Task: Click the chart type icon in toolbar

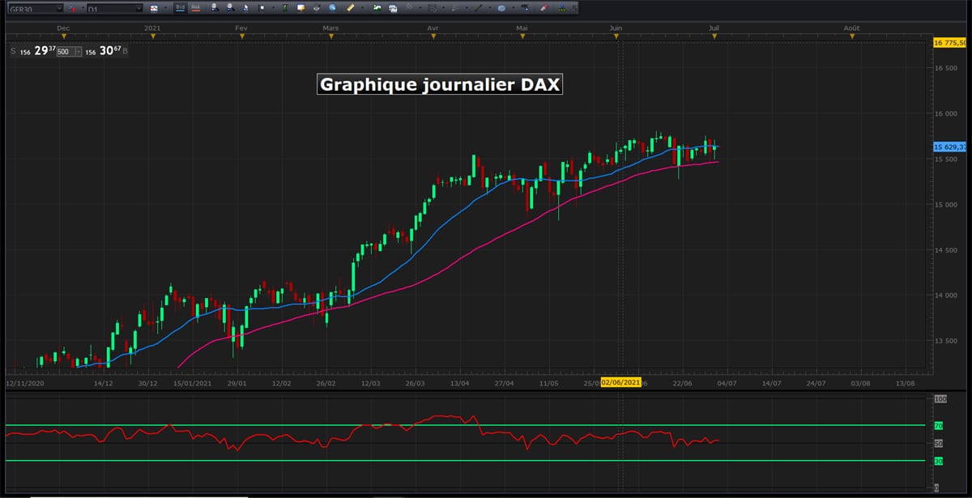Action: point(154,7)
